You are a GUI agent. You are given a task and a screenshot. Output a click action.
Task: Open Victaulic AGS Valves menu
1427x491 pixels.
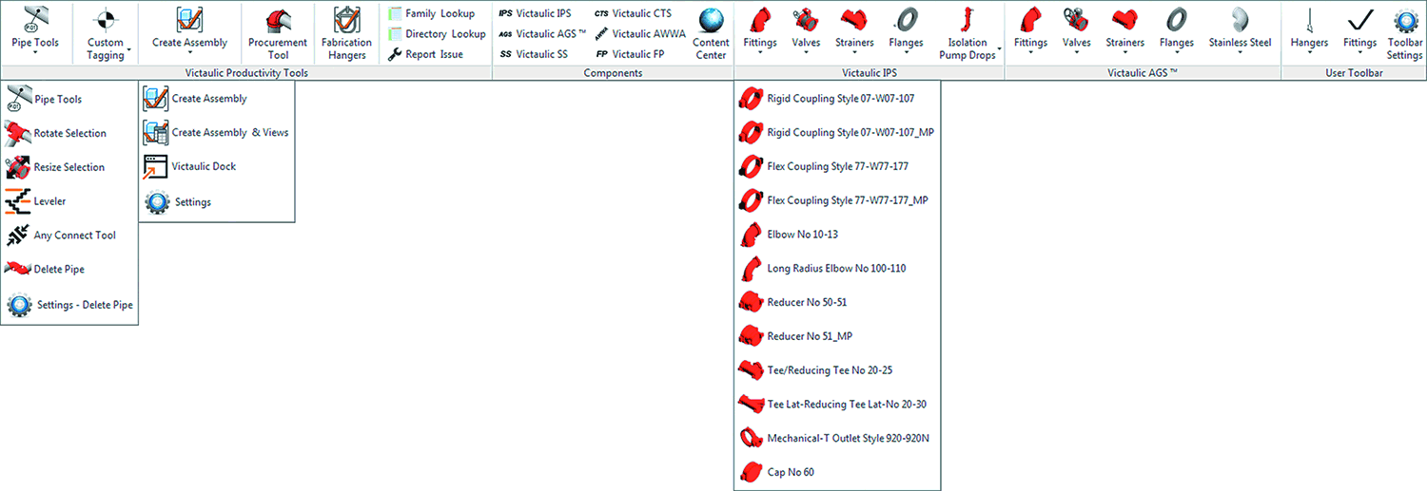pos(1076,30)
